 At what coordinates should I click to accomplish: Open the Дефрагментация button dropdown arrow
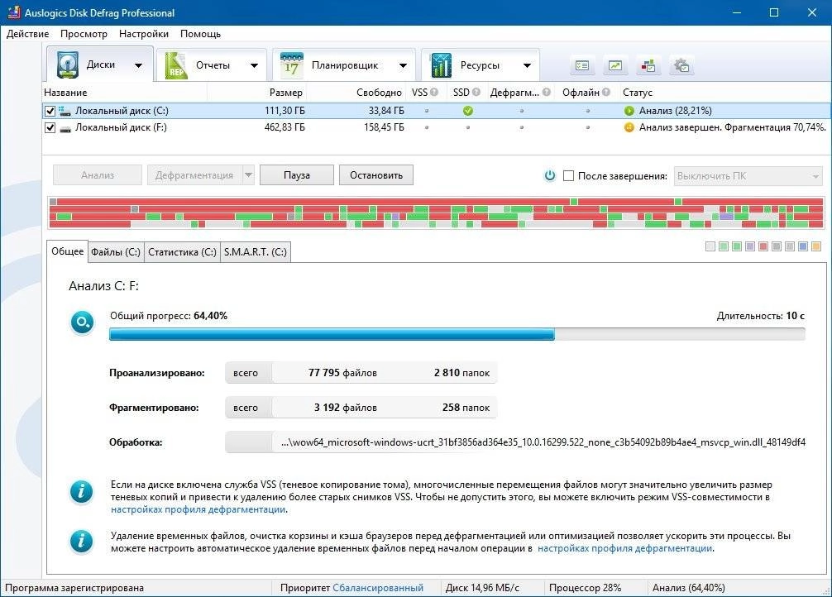(248, 175)
